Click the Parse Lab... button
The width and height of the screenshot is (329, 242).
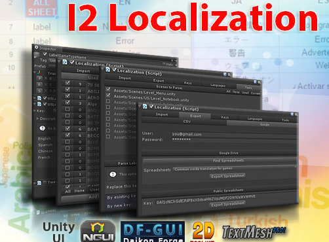[x=121, y=164]
